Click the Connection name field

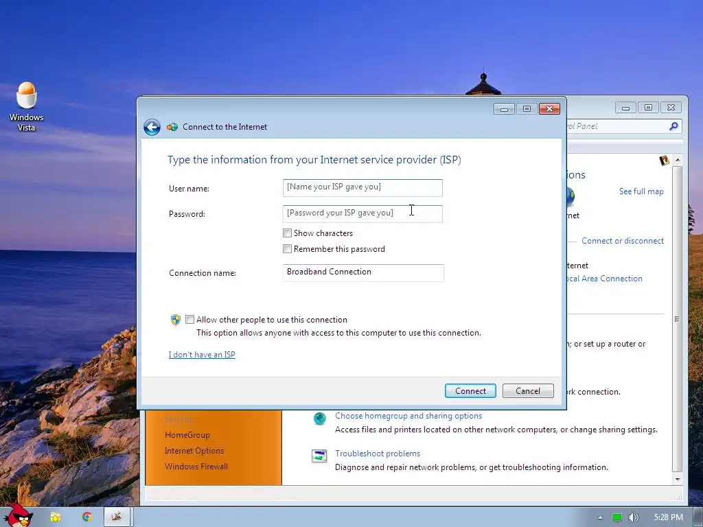pyautogui.click(x=363, y=273)
